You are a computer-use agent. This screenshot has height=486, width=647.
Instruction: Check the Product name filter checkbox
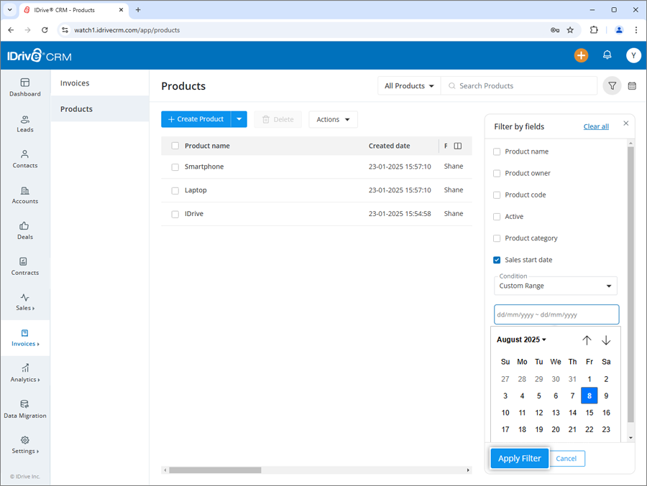pyautogui.click(x=496, y=151)
